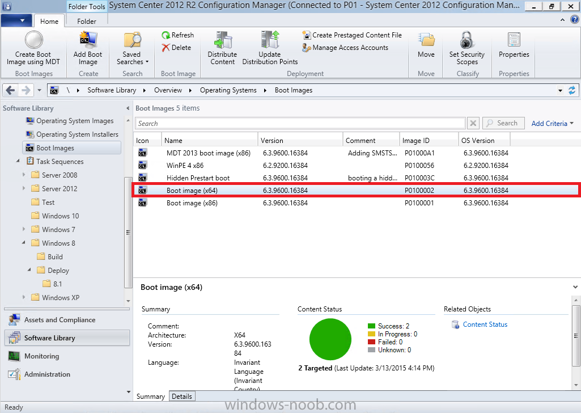
Task: Click Set Security Scopes padlock icon
Action: point(467,39)
